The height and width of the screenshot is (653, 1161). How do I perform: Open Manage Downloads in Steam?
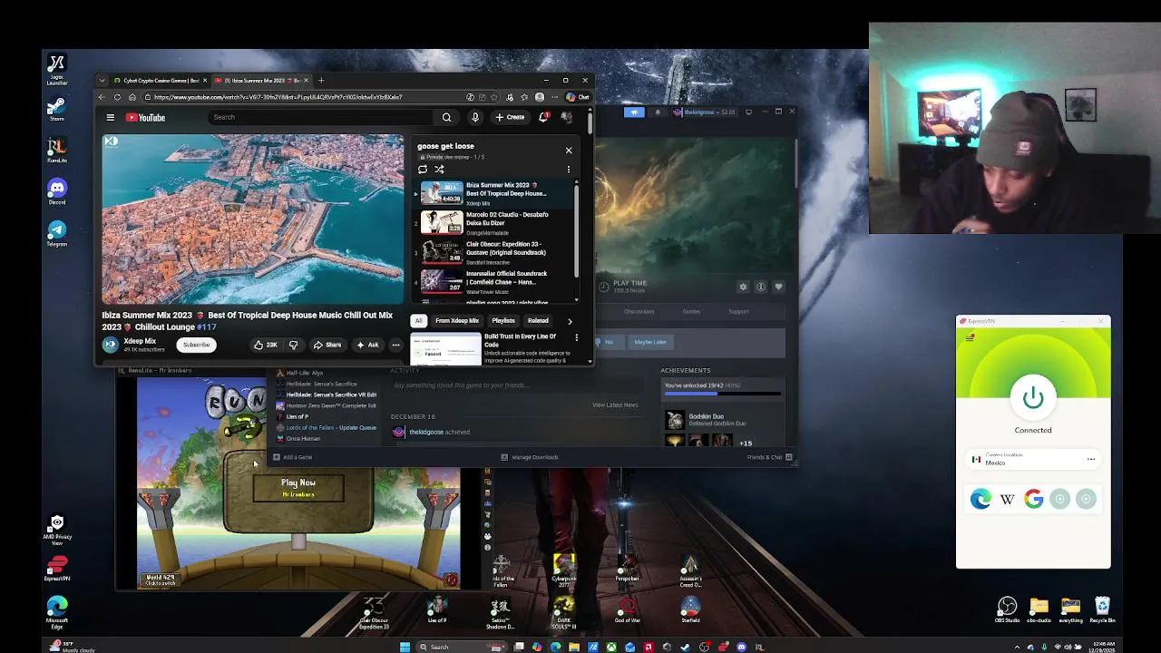pos(530,457)
